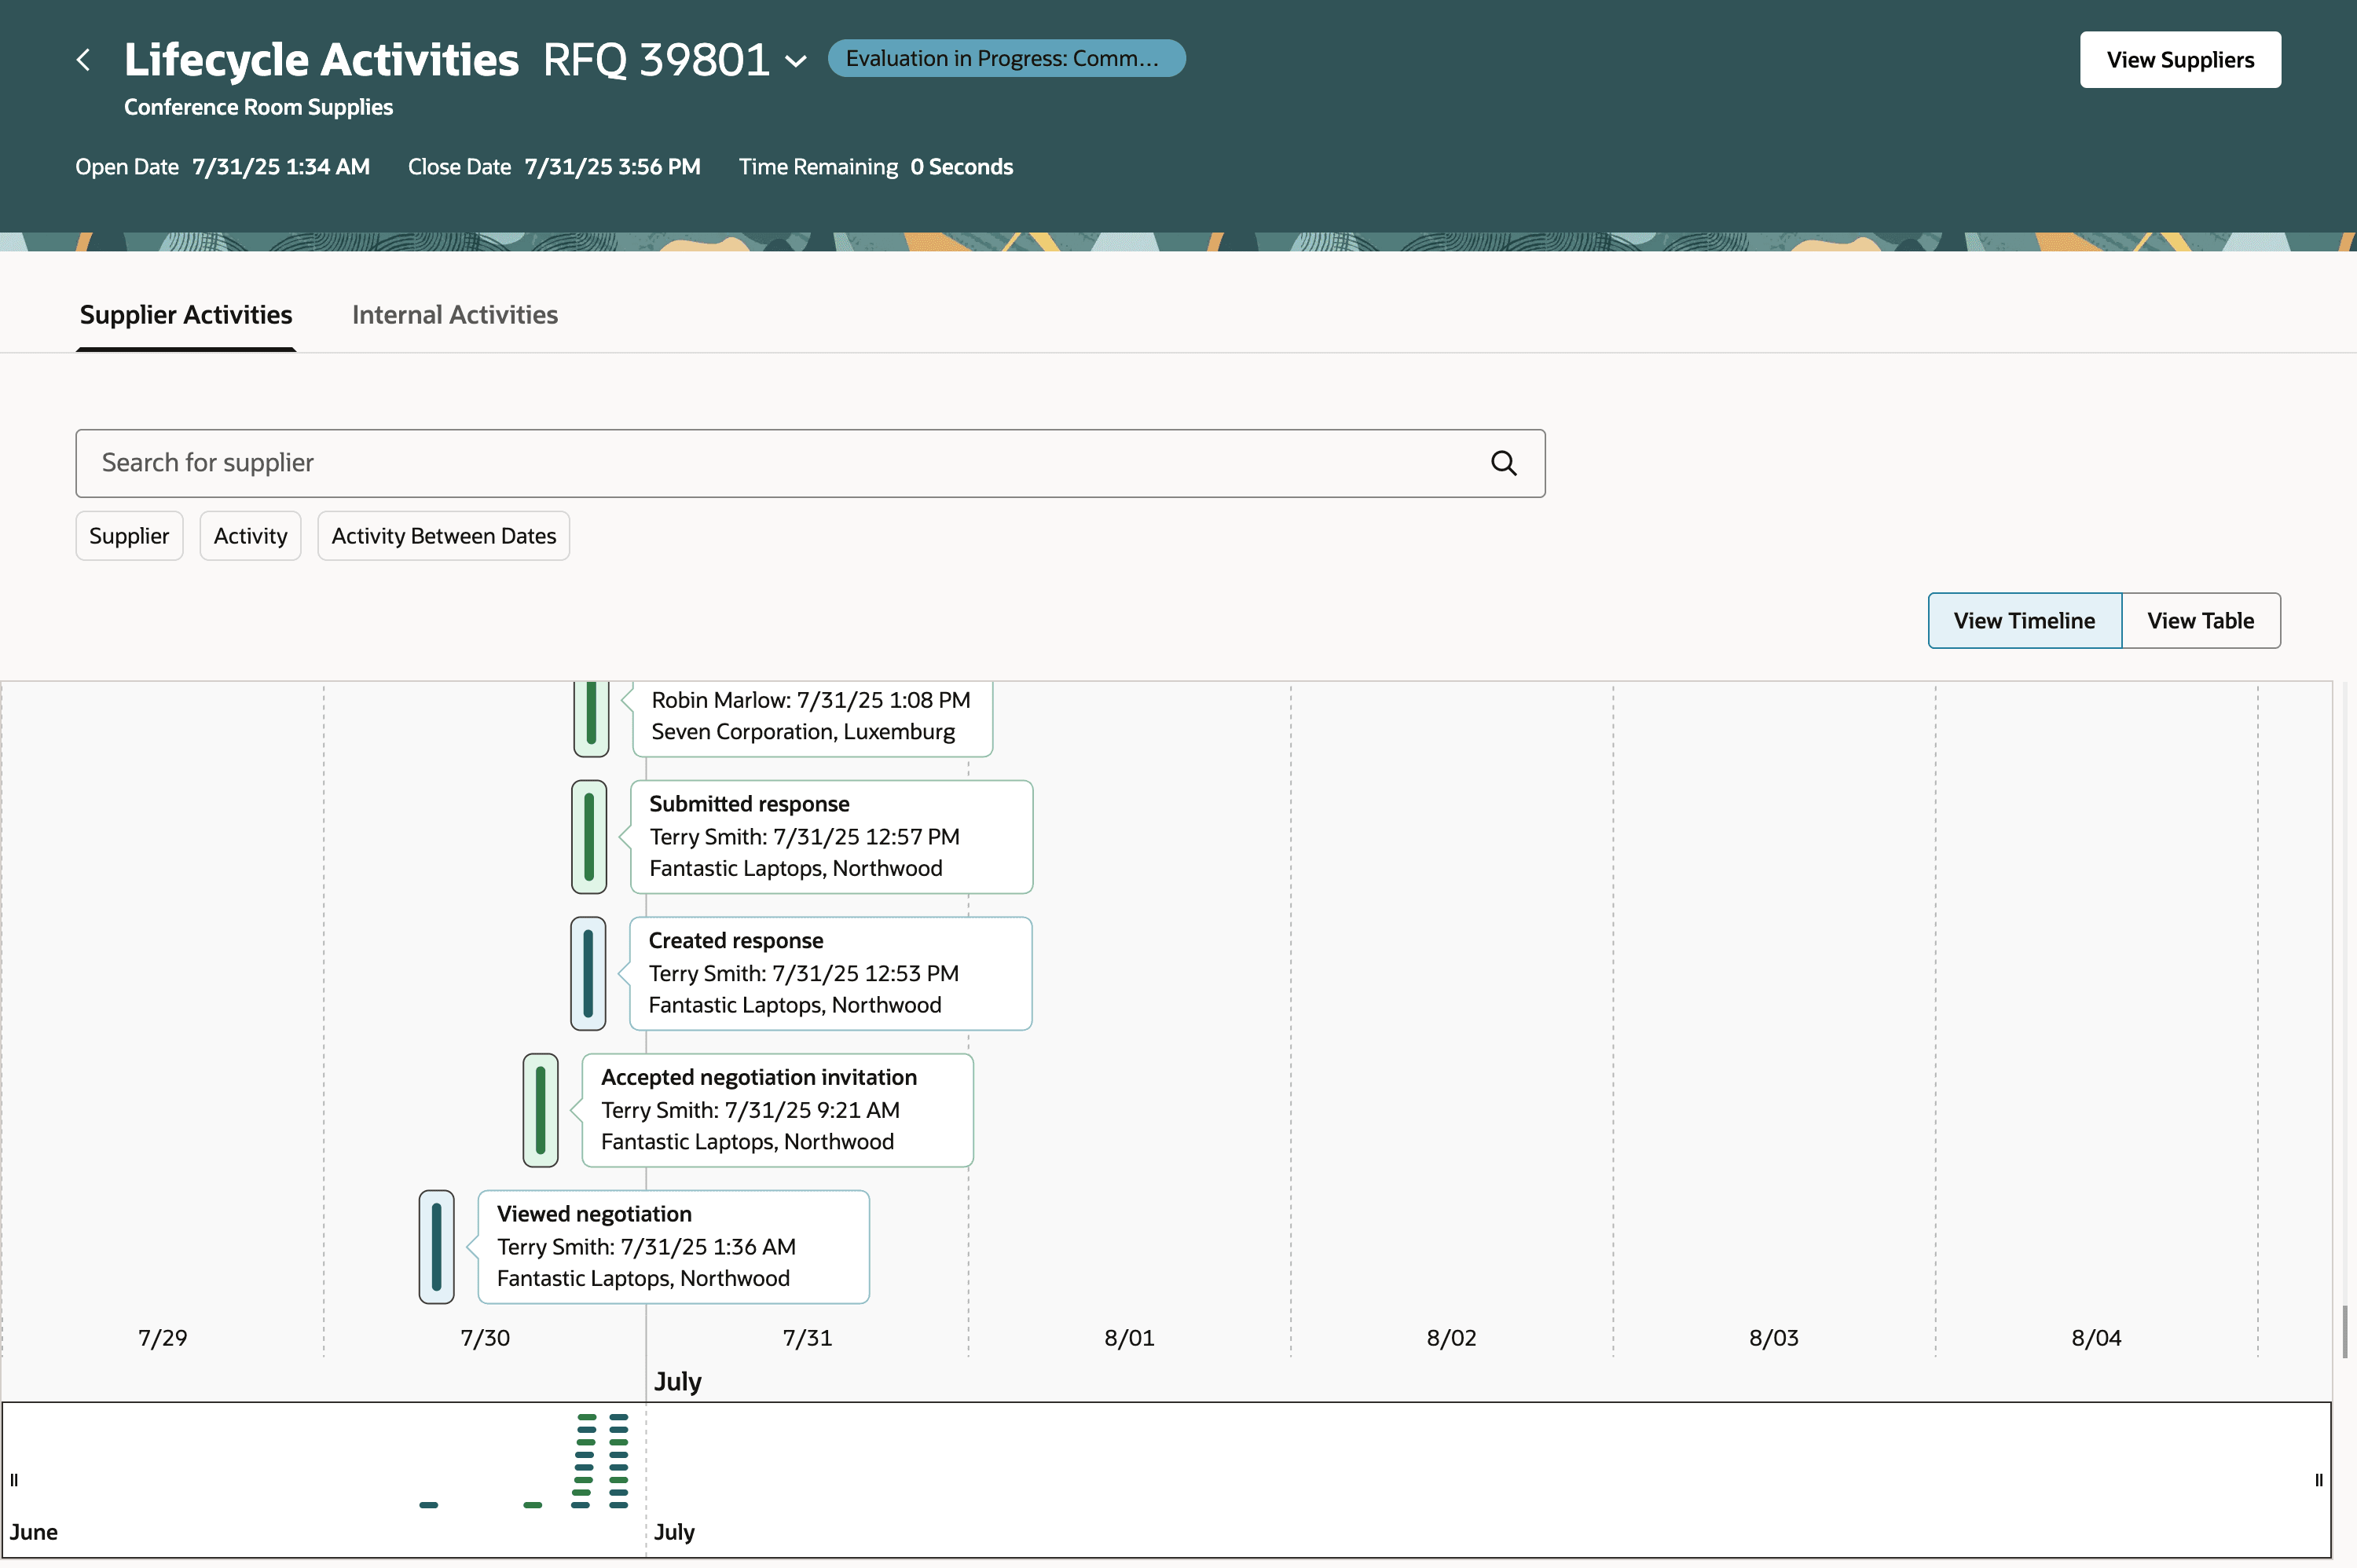Click the search magnifier icon

[x=1503, y=463]
